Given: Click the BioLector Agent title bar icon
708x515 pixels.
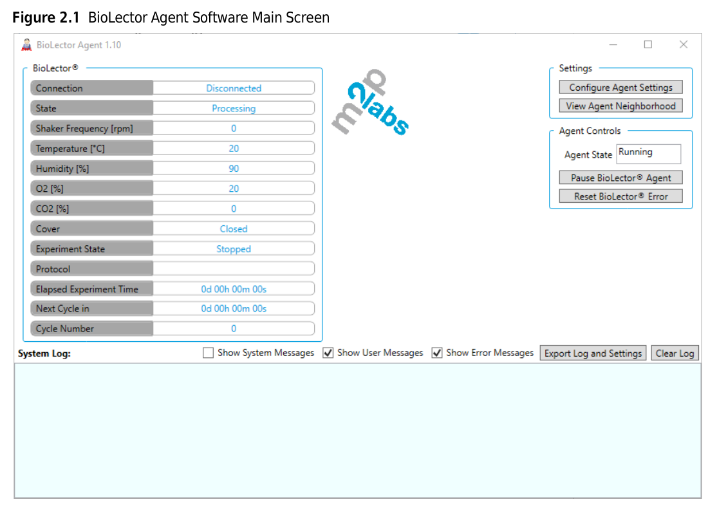Looking at the screenshot, I should pos(26,44).
